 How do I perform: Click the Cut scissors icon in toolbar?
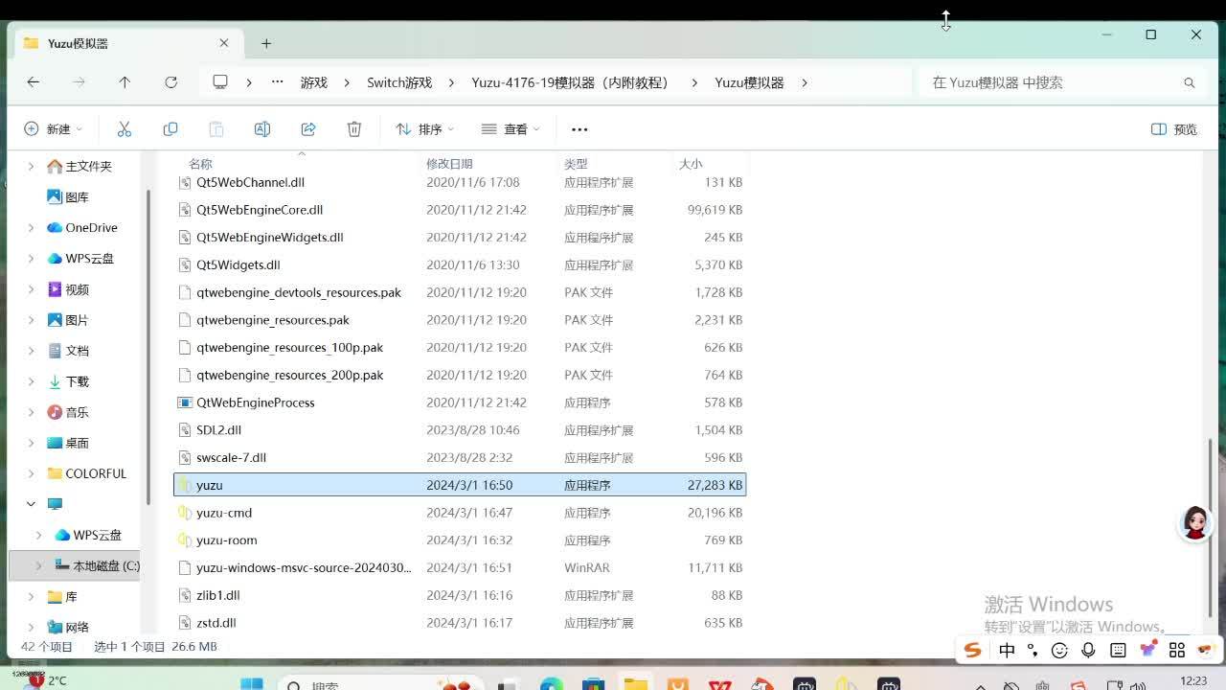124,129
